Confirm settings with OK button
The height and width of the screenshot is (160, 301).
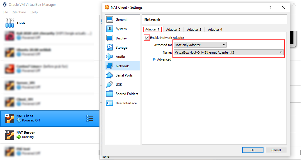click(253, 150)
